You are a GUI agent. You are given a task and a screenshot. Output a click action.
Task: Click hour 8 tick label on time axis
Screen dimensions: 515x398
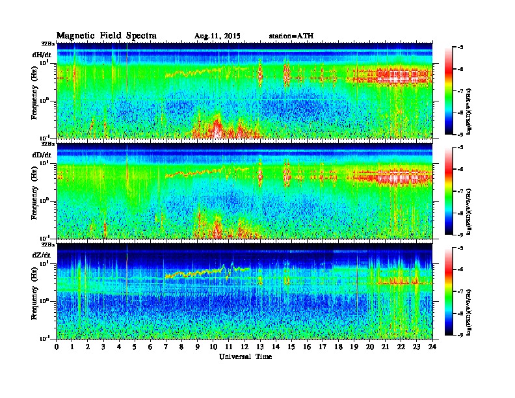[x=181, y=347]
